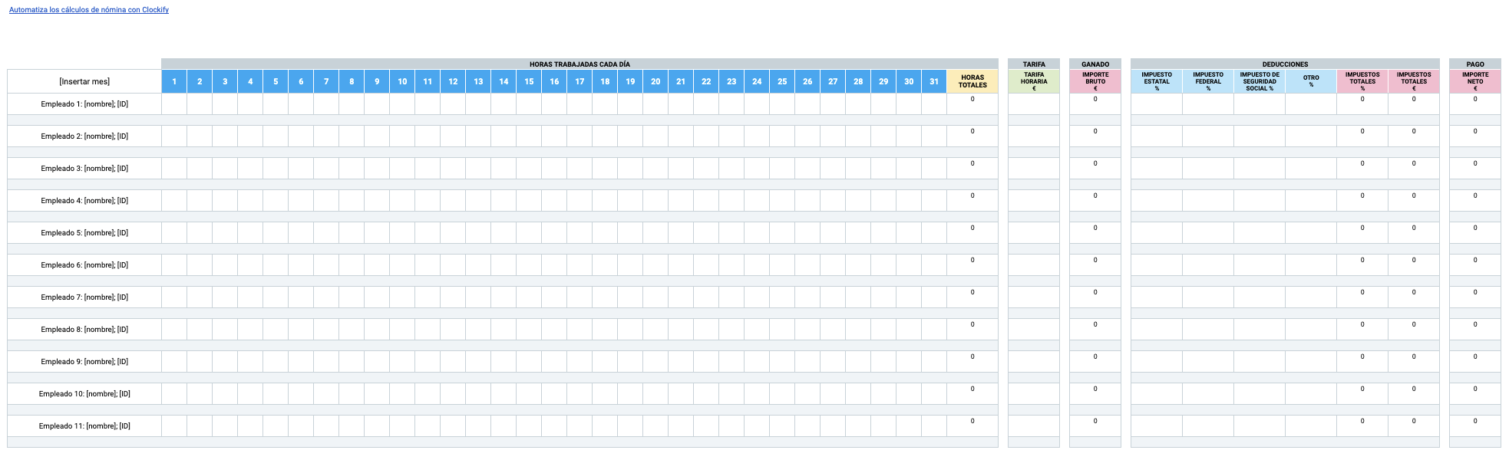
Task: Select Empleado 7's day 20 hours cell
Action: pos(655,297)
